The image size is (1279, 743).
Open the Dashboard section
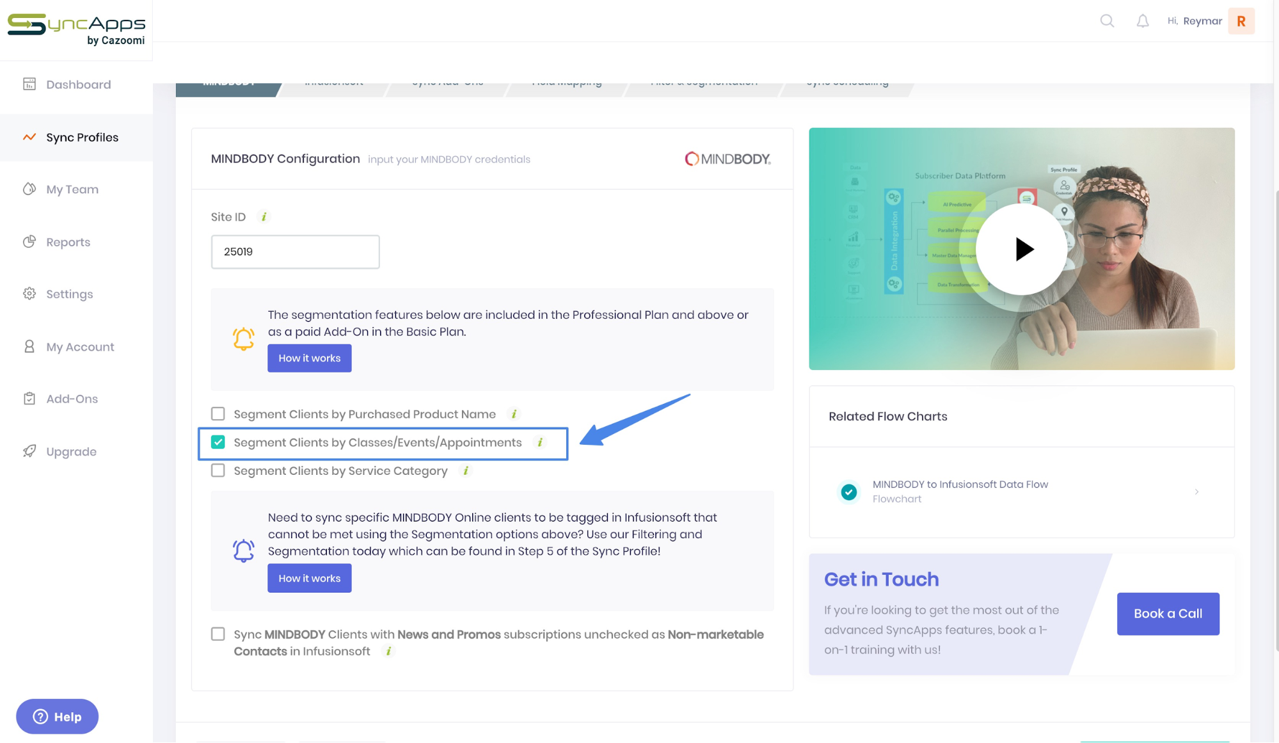click(78, 85)
